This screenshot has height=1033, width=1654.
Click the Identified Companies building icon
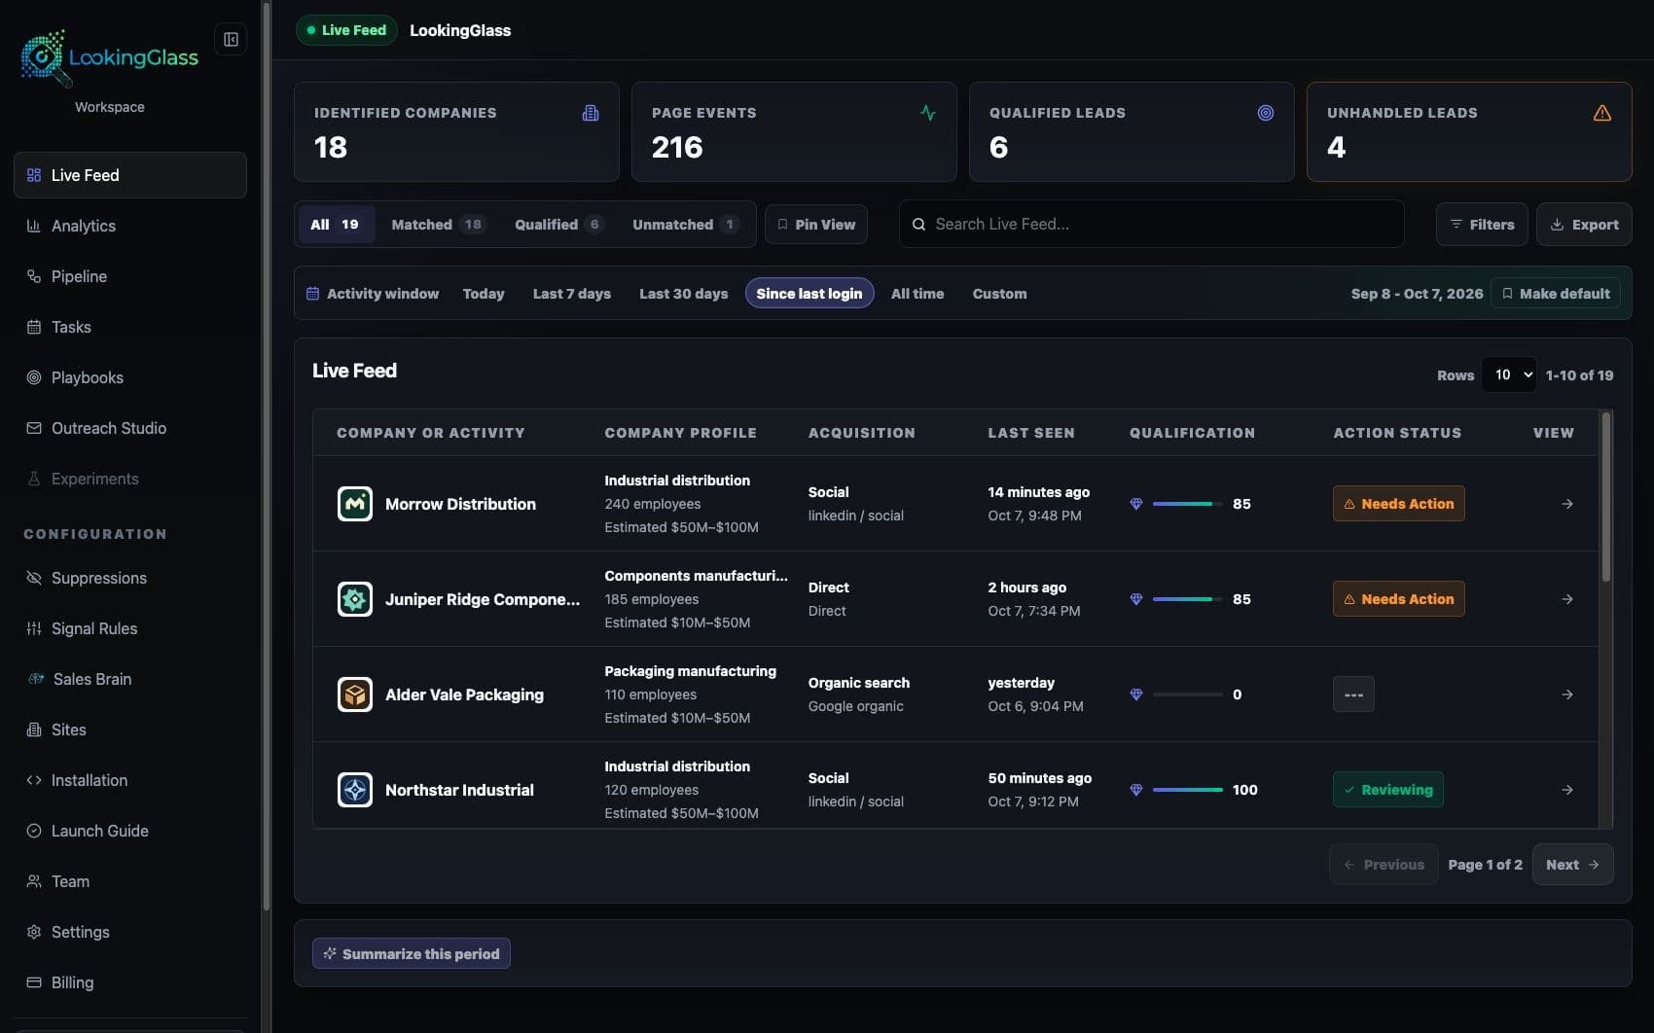[591, 113]
